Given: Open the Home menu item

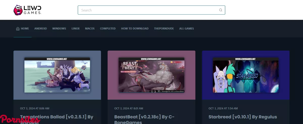Looking at the screenshot, I should pos(25,29).
